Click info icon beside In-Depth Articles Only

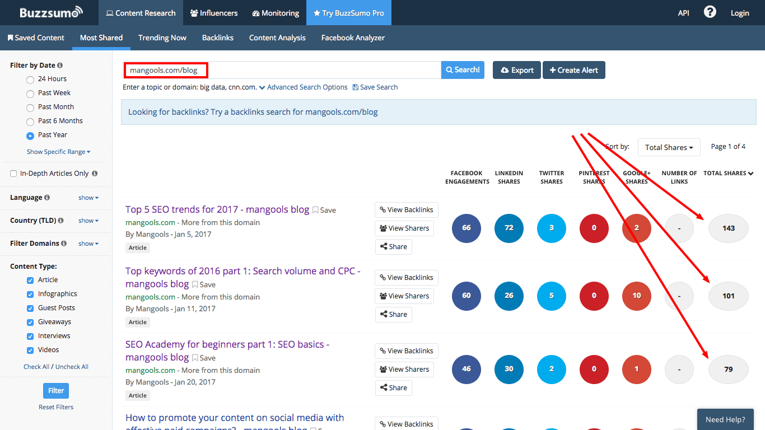tap(95, 174)
